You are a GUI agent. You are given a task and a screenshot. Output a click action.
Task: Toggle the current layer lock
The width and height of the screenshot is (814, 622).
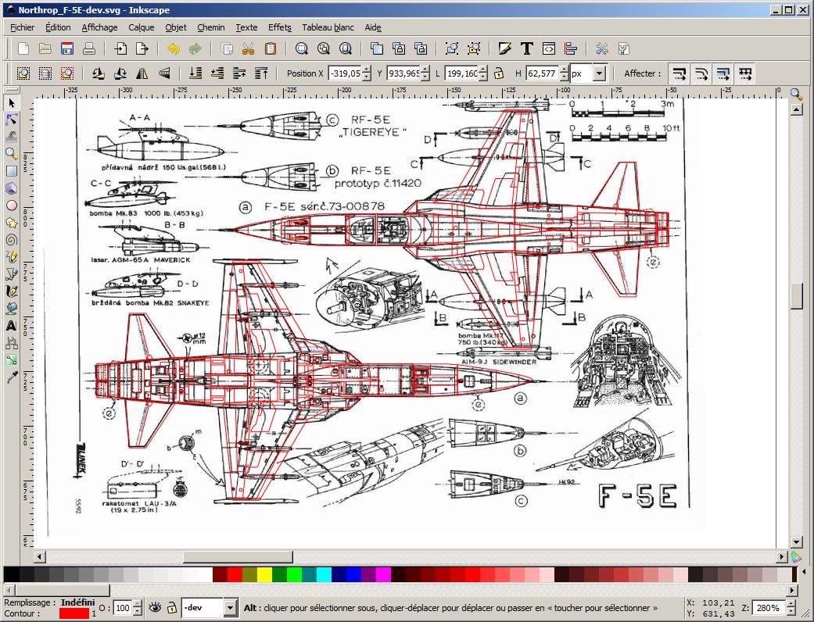pos(172,607)
